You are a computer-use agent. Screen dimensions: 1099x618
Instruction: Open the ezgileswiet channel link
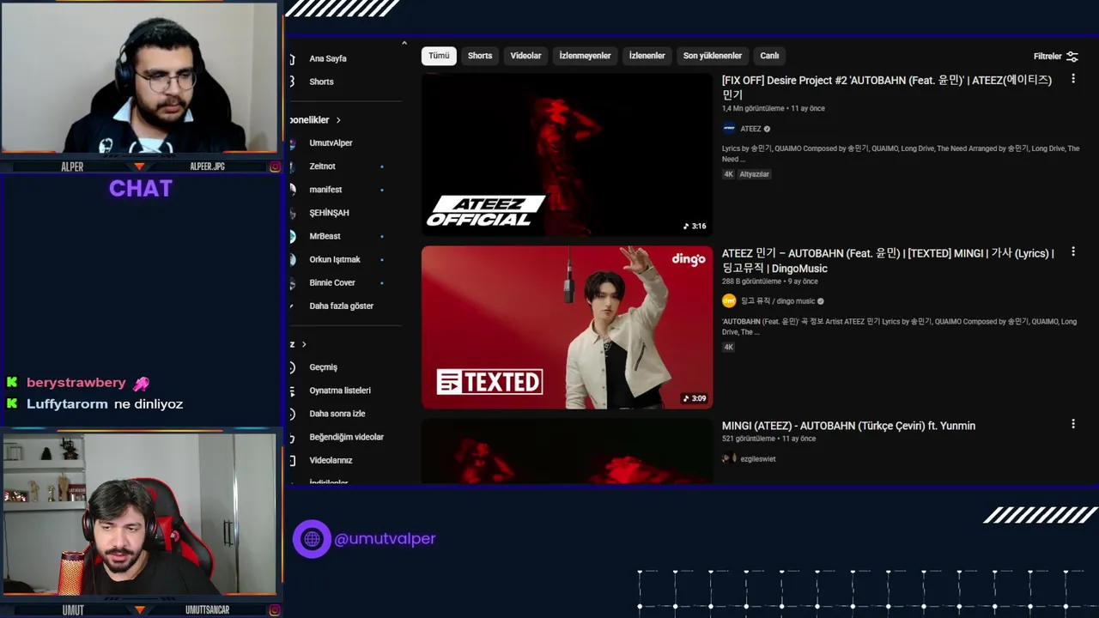pyautogui.click(x=757, y=459)
